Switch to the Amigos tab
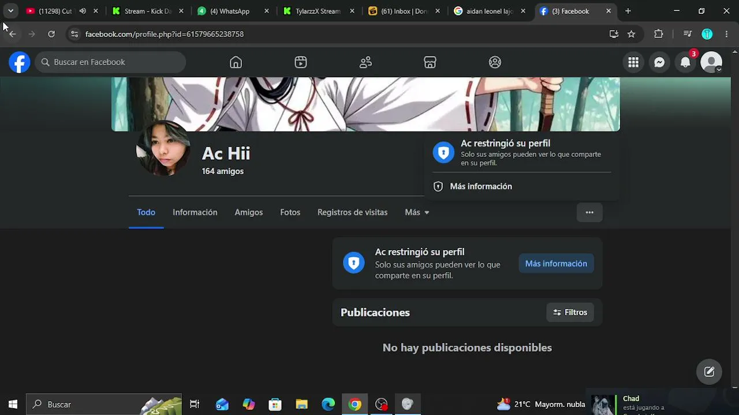 pyautogui.click(x=249, y=212)
